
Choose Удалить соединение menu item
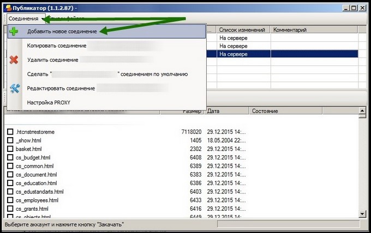tap(53, 60)
